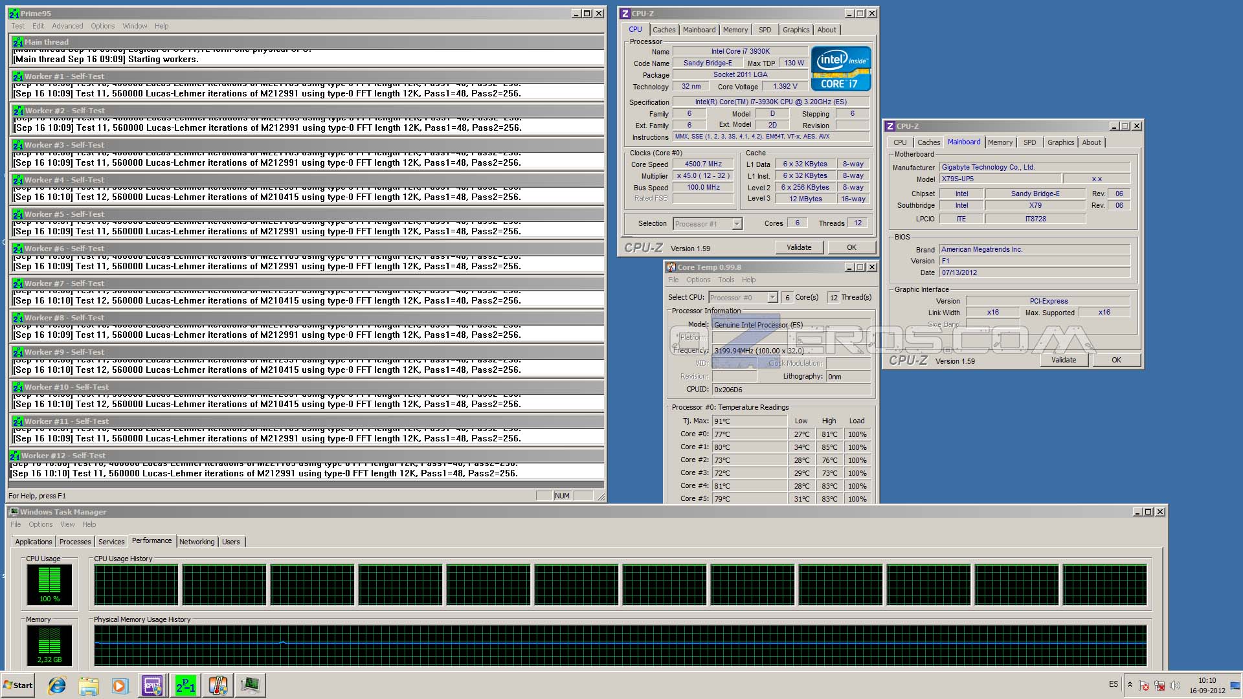
Task: Switch to Prime95 via green taskbar icon
Action: 185,685
